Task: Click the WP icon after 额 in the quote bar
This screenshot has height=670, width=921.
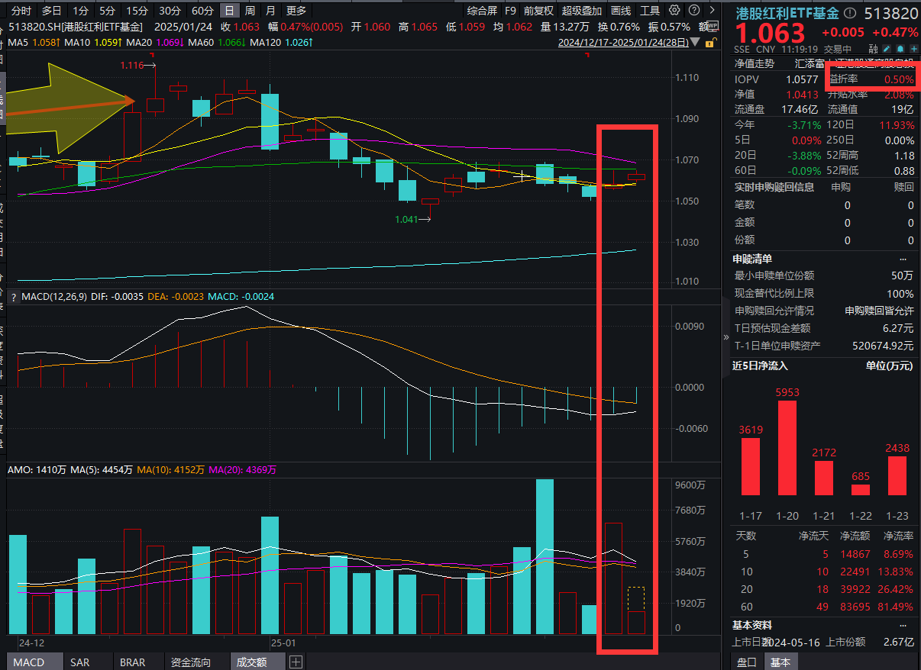Action: point(713,25)
